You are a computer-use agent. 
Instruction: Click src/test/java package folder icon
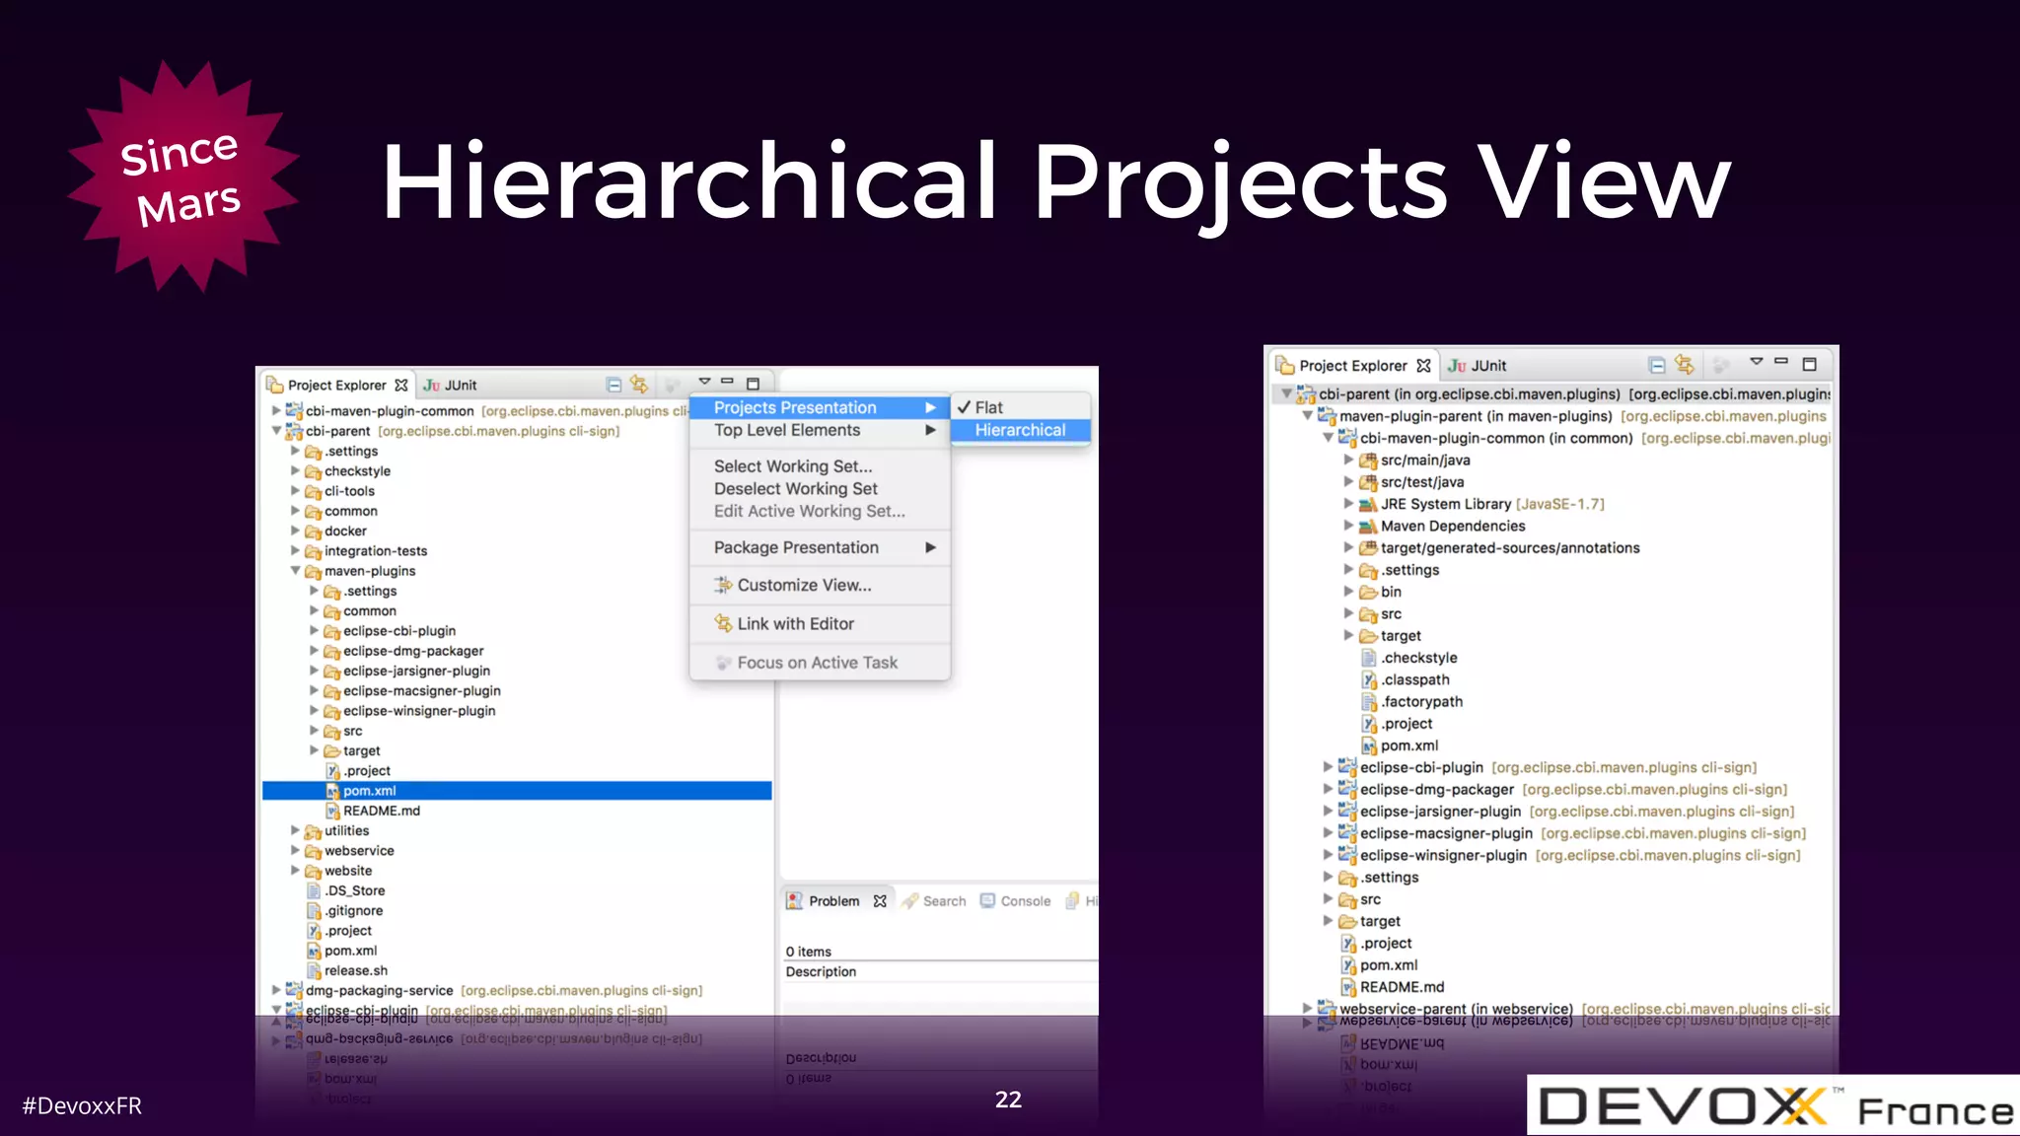[1368, 482]
